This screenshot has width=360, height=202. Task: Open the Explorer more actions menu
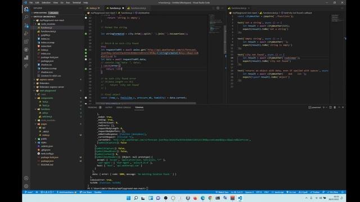pyautogui.click(x=80, y=8)
